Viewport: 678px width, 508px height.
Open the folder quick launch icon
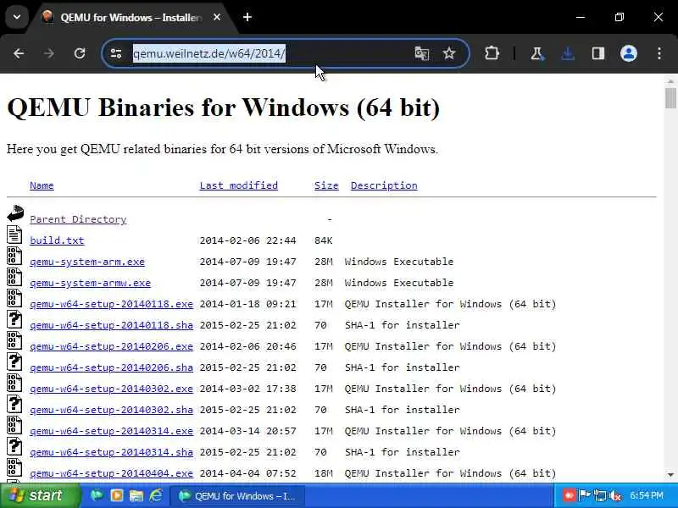136,495
